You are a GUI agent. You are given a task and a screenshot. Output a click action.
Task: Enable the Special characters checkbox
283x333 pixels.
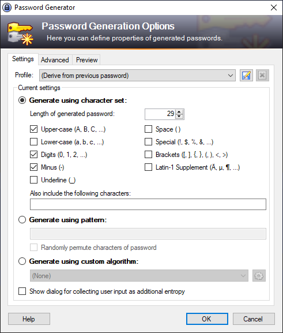148,141
